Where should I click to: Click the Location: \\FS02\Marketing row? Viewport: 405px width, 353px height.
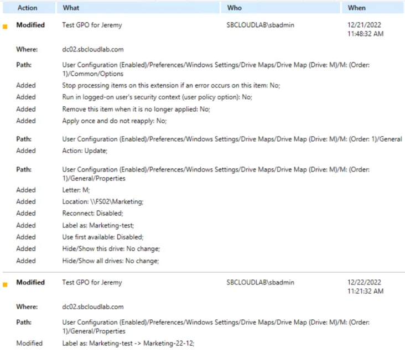pyautogui.click(x=103, y=201)
